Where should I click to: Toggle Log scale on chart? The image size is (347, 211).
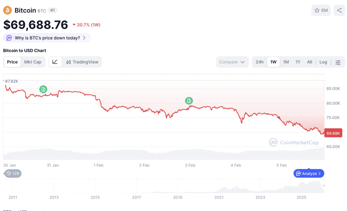pos(323,62)
